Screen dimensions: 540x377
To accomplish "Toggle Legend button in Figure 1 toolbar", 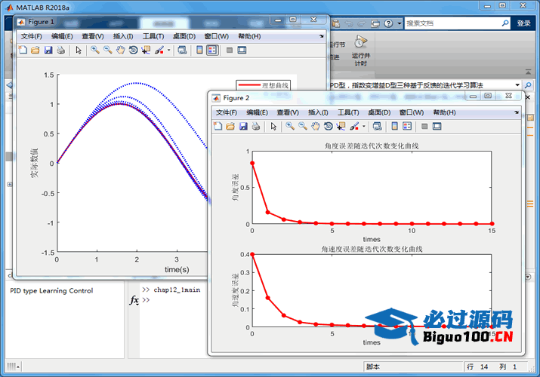I will [x=212, y=51].
